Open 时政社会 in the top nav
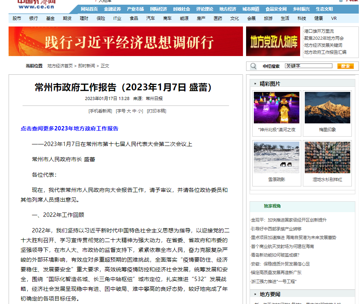The image size is (360, 304). [x=182, y=9]
